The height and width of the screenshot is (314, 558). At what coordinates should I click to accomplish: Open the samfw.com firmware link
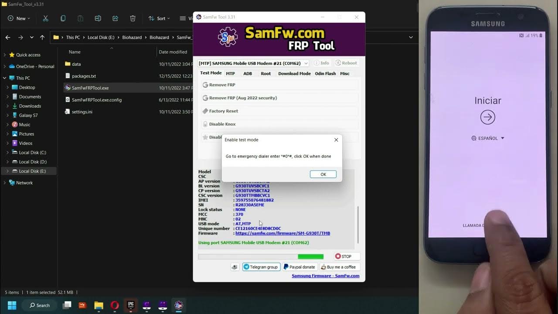pyautogui.click(x=282, y=233)
